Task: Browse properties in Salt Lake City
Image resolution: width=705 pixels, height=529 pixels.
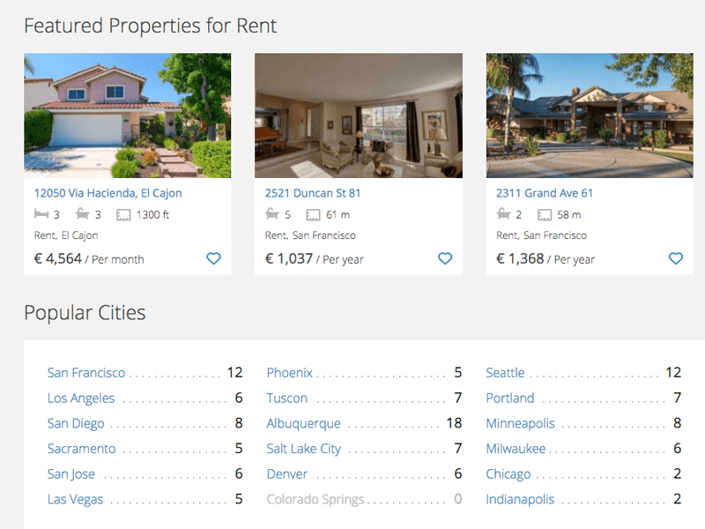Action: (x=303, y=449)
